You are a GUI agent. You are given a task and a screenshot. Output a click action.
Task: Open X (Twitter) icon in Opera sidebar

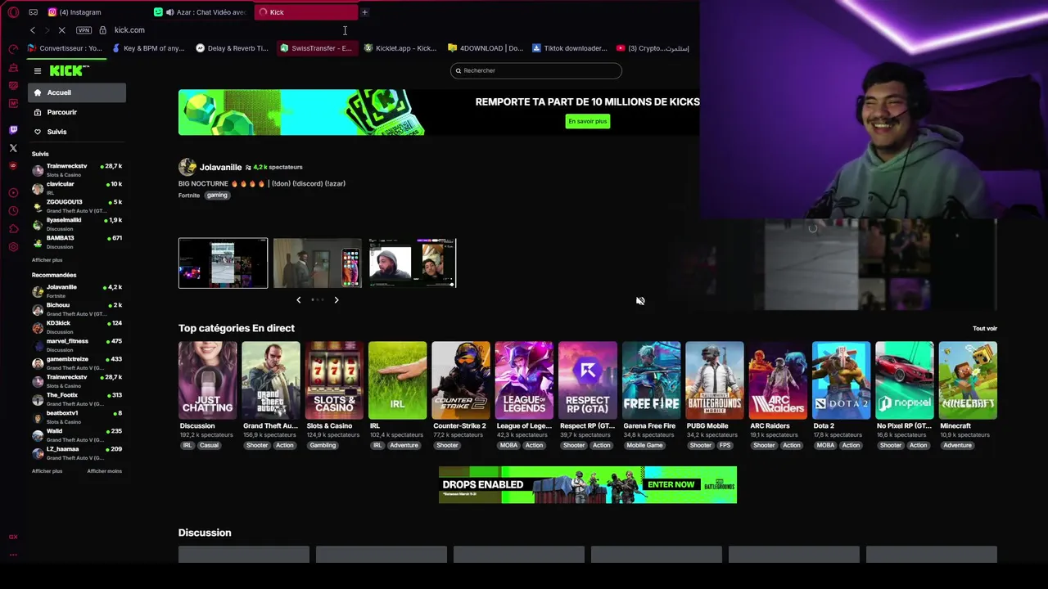pos(13,148)
